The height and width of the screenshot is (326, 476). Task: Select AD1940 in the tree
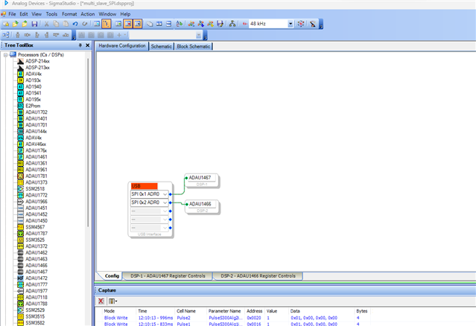(x=34, y=87)
